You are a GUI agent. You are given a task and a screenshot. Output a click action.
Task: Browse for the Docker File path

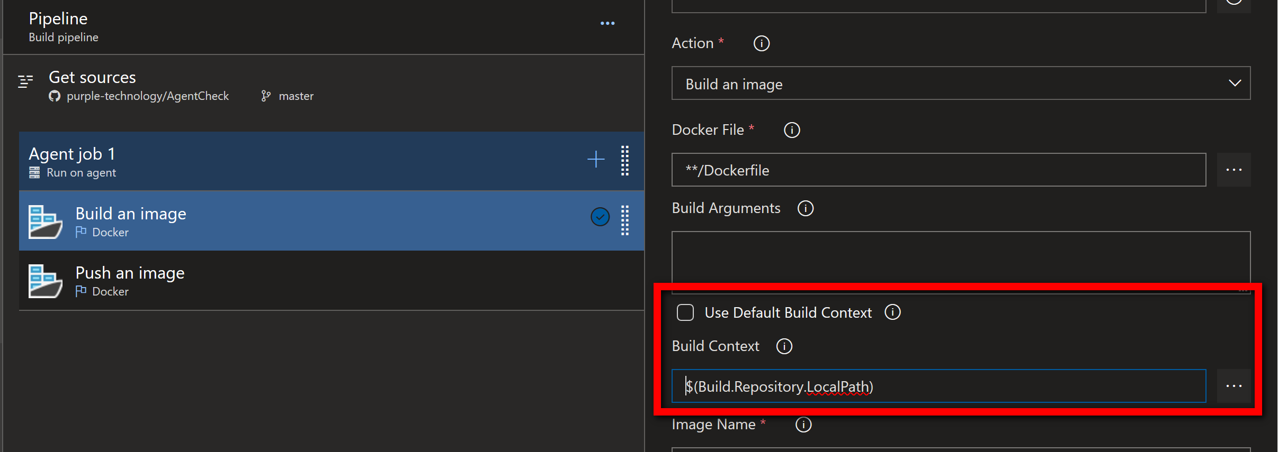(1234, 170)
